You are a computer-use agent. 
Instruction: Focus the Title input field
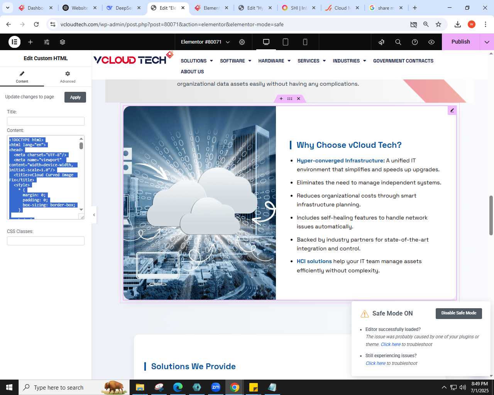(x=46, y=121)
